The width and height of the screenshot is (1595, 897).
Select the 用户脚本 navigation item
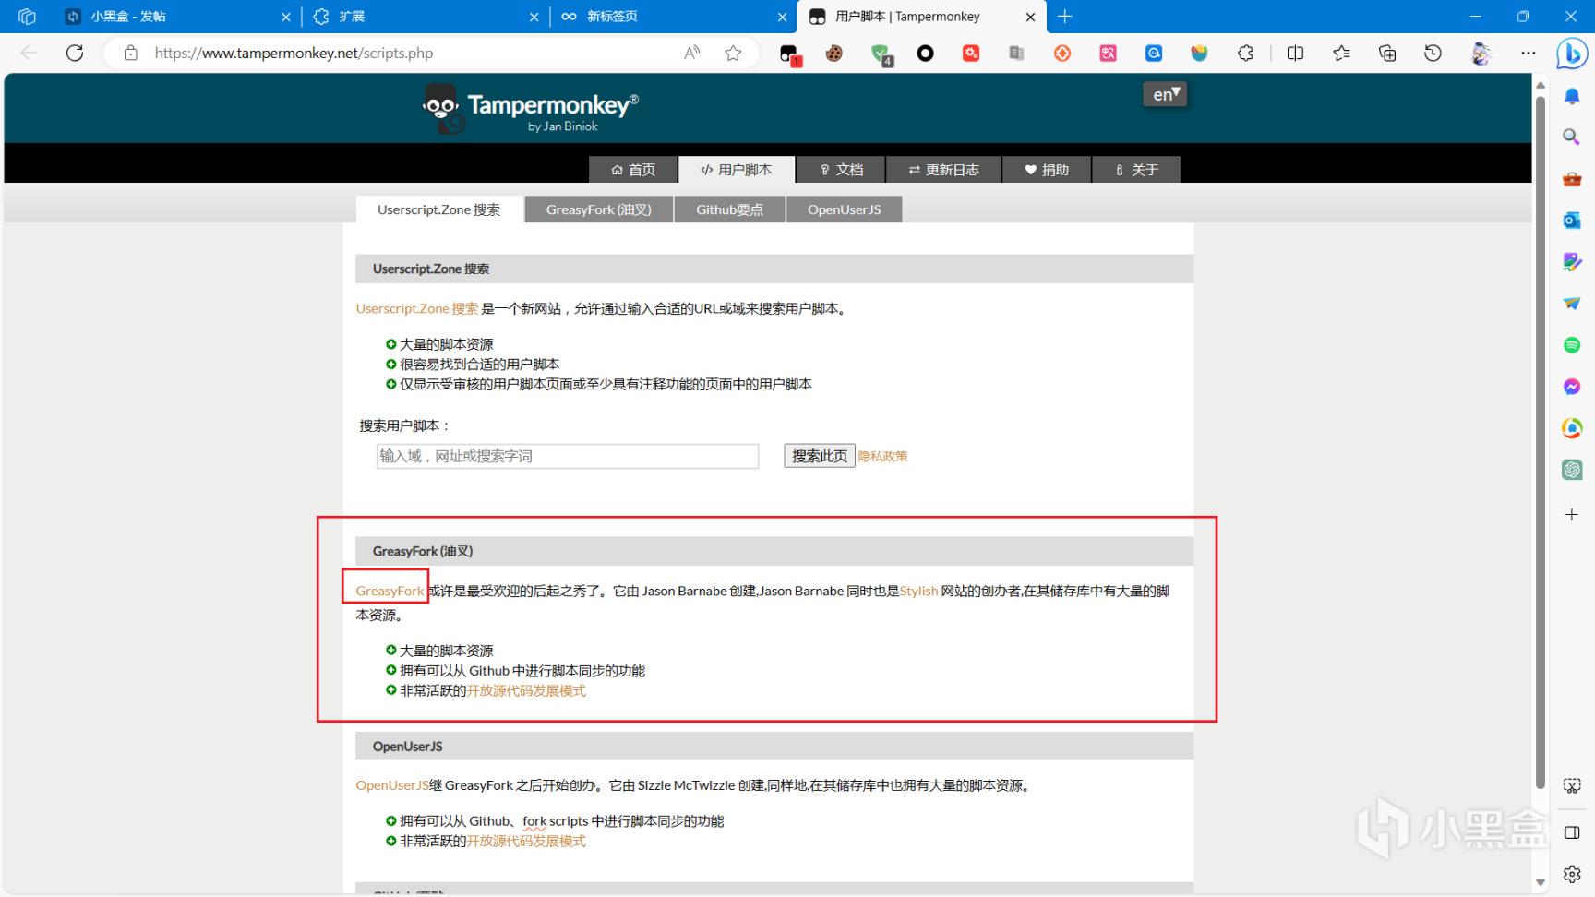tap(737, 170)
